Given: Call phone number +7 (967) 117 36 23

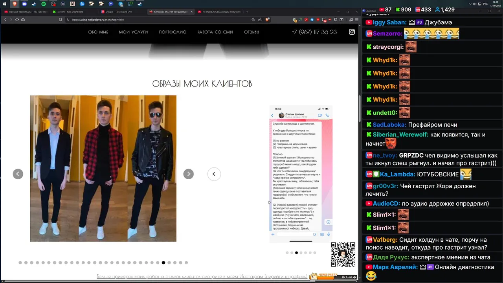Looking at the screenshot, I should point(314,32).
